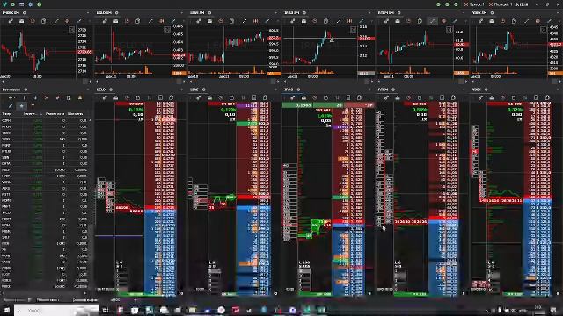Screen dimensions: 563x316
Task: Open the RTKM chart panel header dropdown arrow
Action: click(x=464, y=13)
